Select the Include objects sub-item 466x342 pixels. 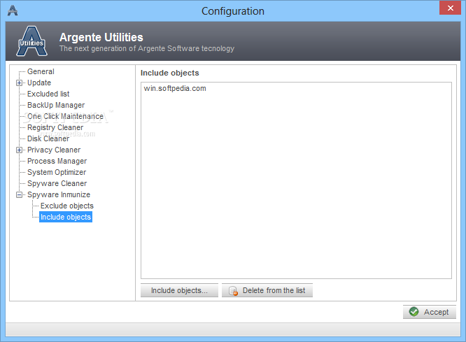[x=66, y=218]
